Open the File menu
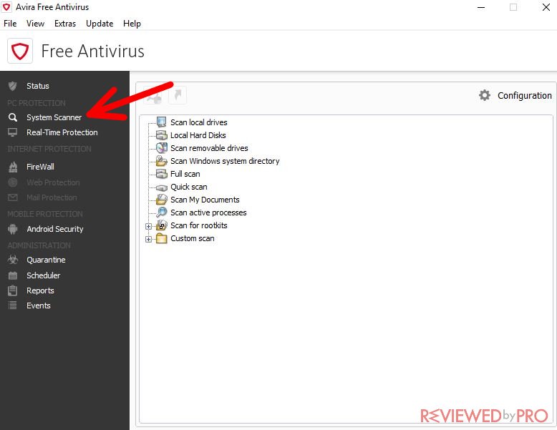The height and width of the screenshot is (430, 557). point(10,24)
